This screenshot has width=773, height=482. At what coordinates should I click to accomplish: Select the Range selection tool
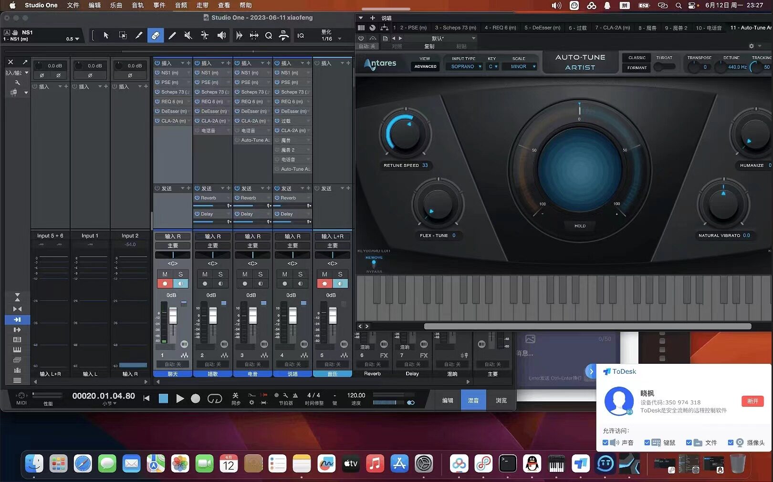[123, 35]
